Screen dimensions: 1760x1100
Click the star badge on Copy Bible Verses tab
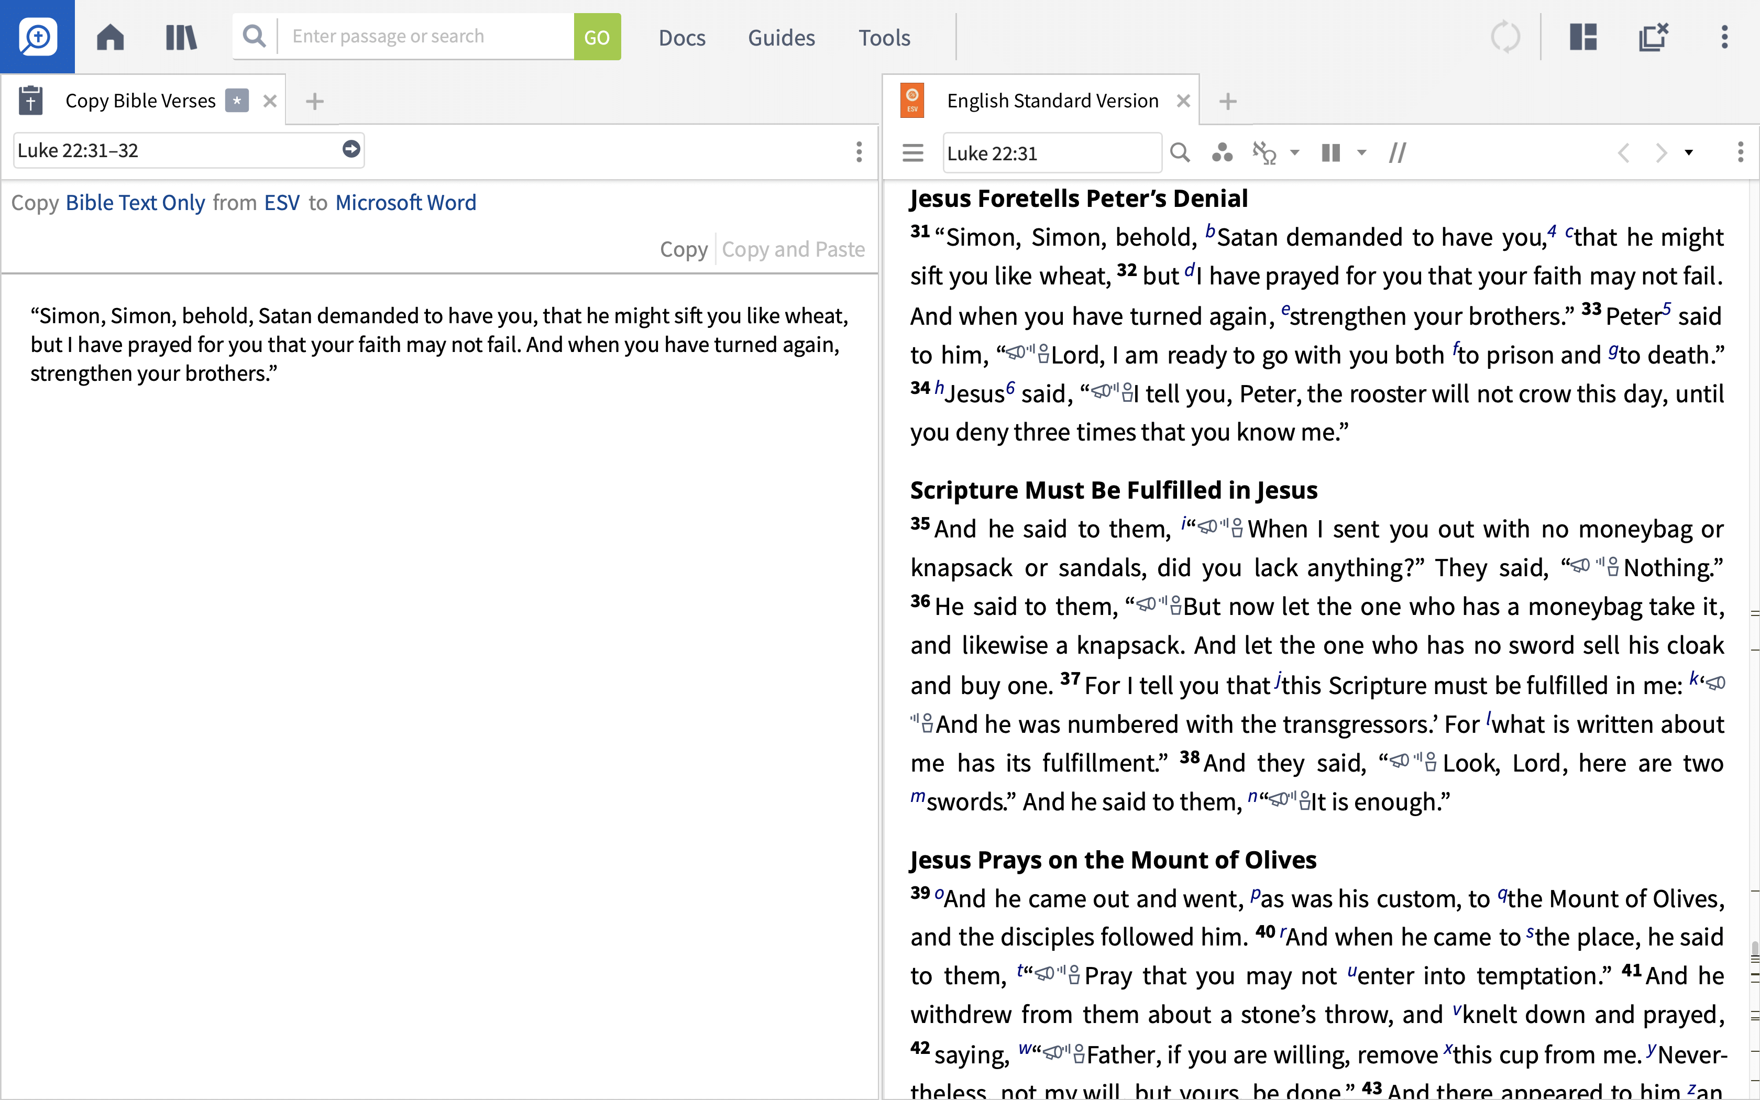point(236,101)
